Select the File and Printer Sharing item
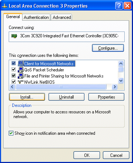This screenshot has height=163, width=133. (x=64, y=76)
